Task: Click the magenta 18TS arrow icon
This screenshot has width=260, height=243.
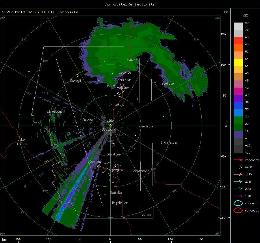Action: point(238,196)
